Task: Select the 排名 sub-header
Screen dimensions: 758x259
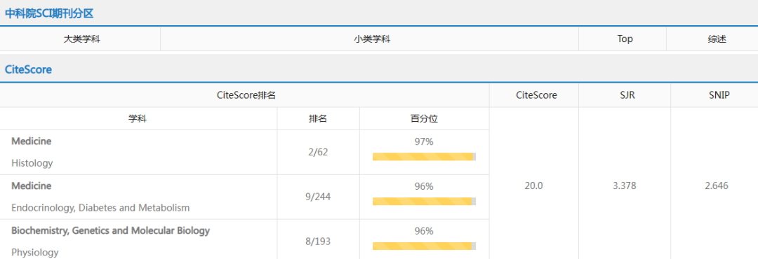Action: point(318,118)
